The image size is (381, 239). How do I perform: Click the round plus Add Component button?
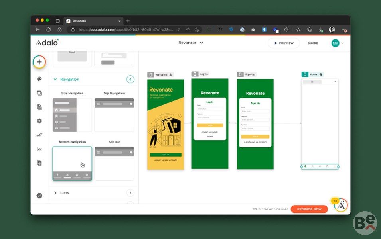[x=39, y=62]
